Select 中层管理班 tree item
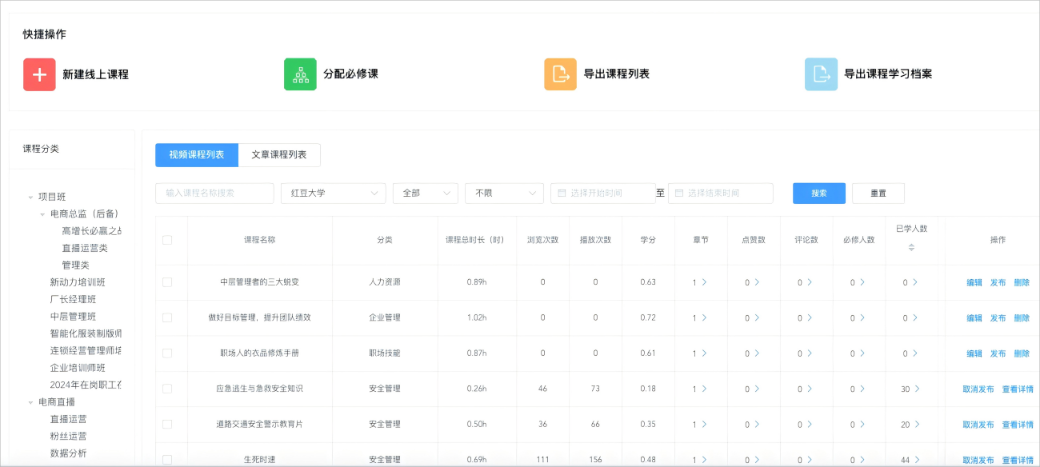Image resolution: width=1040 pixels, height=467 pixels. tap(73, 317)
